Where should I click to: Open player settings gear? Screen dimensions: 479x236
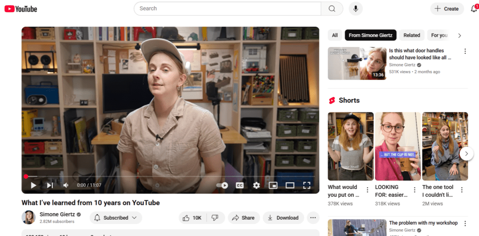click(x=256, y=185)
